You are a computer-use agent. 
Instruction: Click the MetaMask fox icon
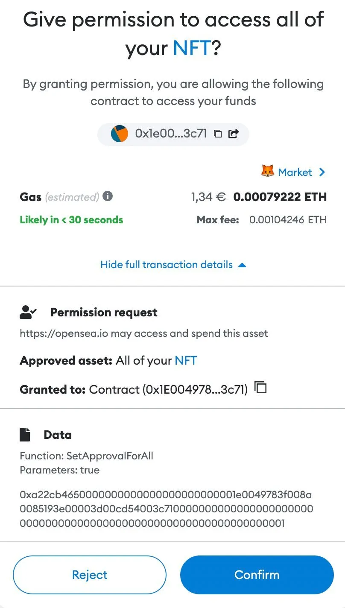[x=267, y=172]
